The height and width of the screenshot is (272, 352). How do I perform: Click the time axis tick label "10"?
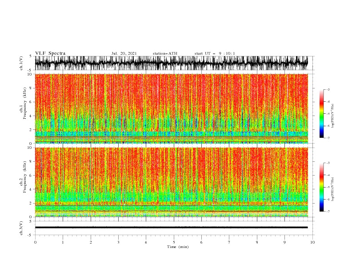click(312, 242)
